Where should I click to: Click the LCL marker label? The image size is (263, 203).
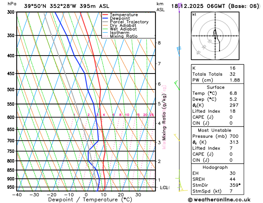point(165,188)
